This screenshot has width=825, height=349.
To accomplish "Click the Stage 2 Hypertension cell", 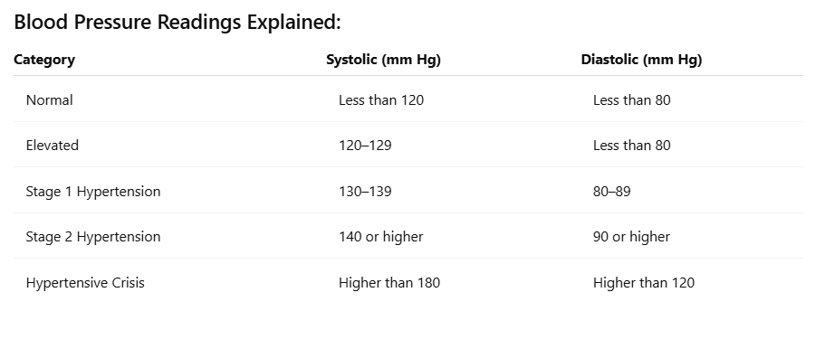I will pos(93,237).
